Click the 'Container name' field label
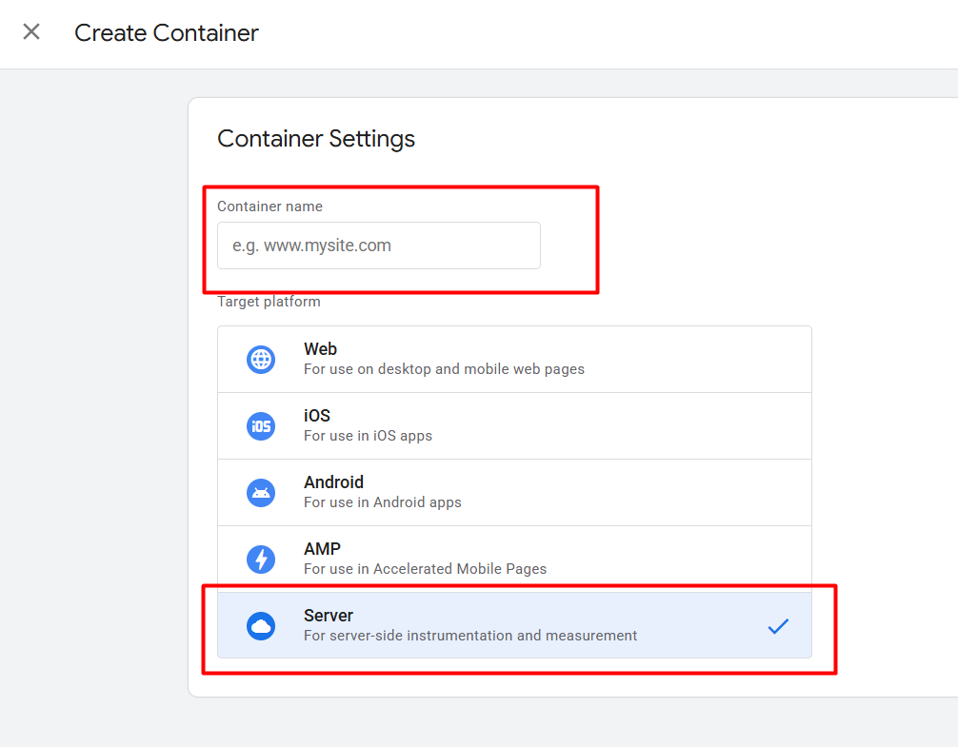 (x=269, y=206)
